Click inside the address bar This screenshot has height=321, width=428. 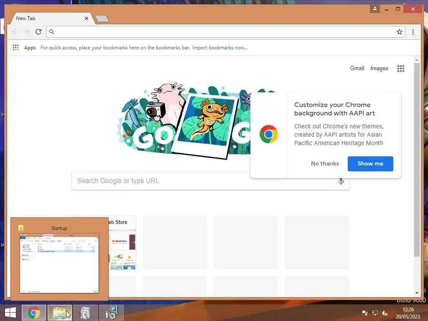coord(225,32)
